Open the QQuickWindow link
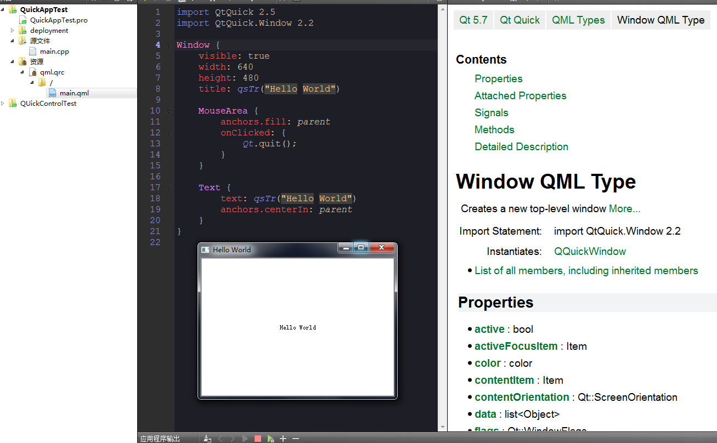Screen dimensions: 717x443 [590, 252]
